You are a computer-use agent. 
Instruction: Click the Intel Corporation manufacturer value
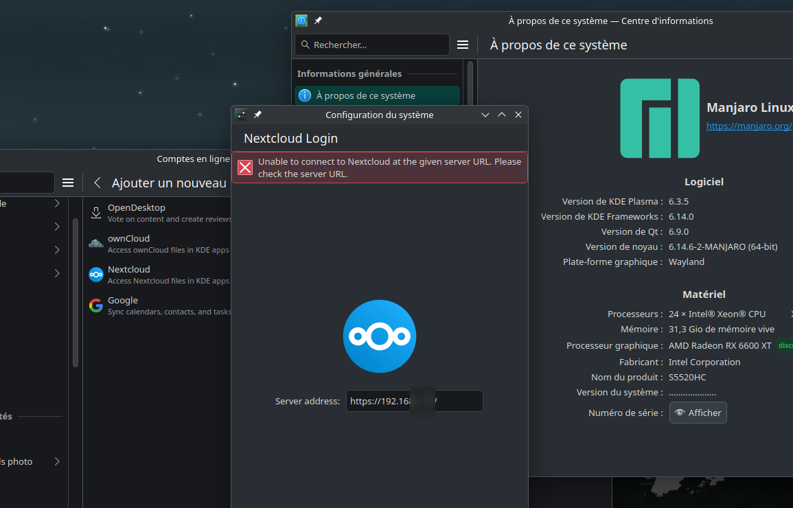pos(704,362)
